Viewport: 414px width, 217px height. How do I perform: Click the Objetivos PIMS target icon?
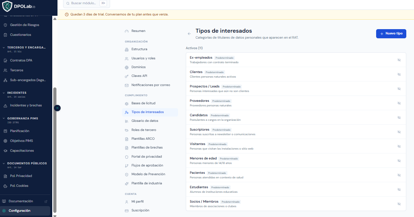(x=5, y=141)
